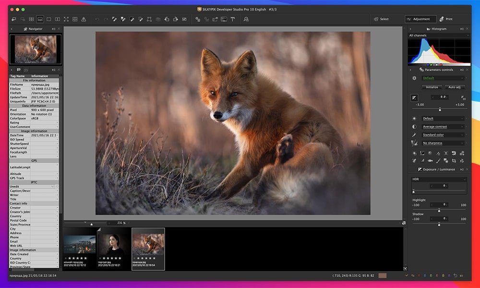Image resolution: width=480 pixels, height=288 pixels.
Task: Switch to the Adjustment section tab
Action: click(x=420, y=19)
